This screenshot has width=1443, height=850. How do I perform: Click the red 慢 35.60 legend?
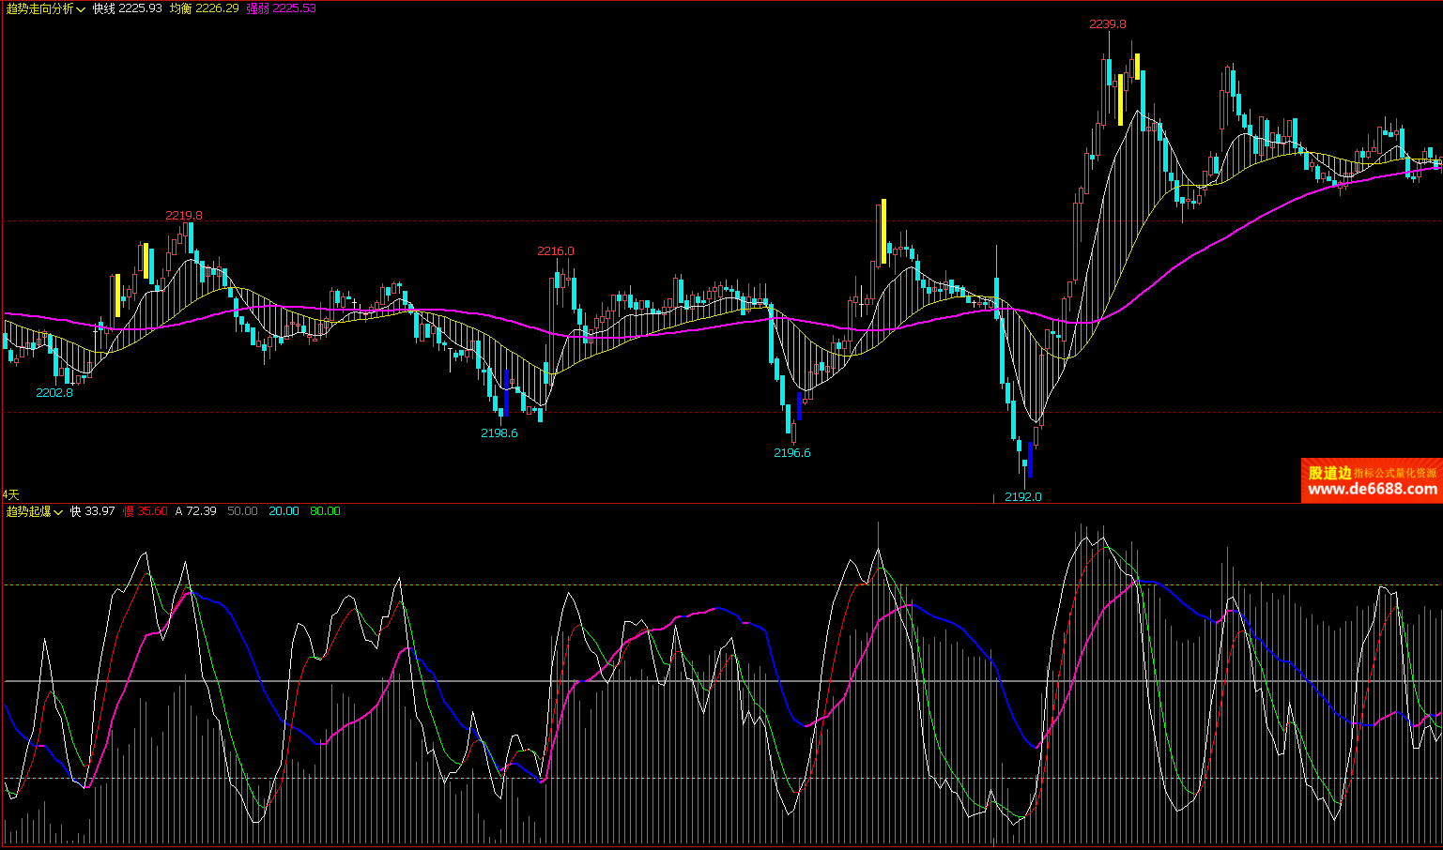pos(146,511)
